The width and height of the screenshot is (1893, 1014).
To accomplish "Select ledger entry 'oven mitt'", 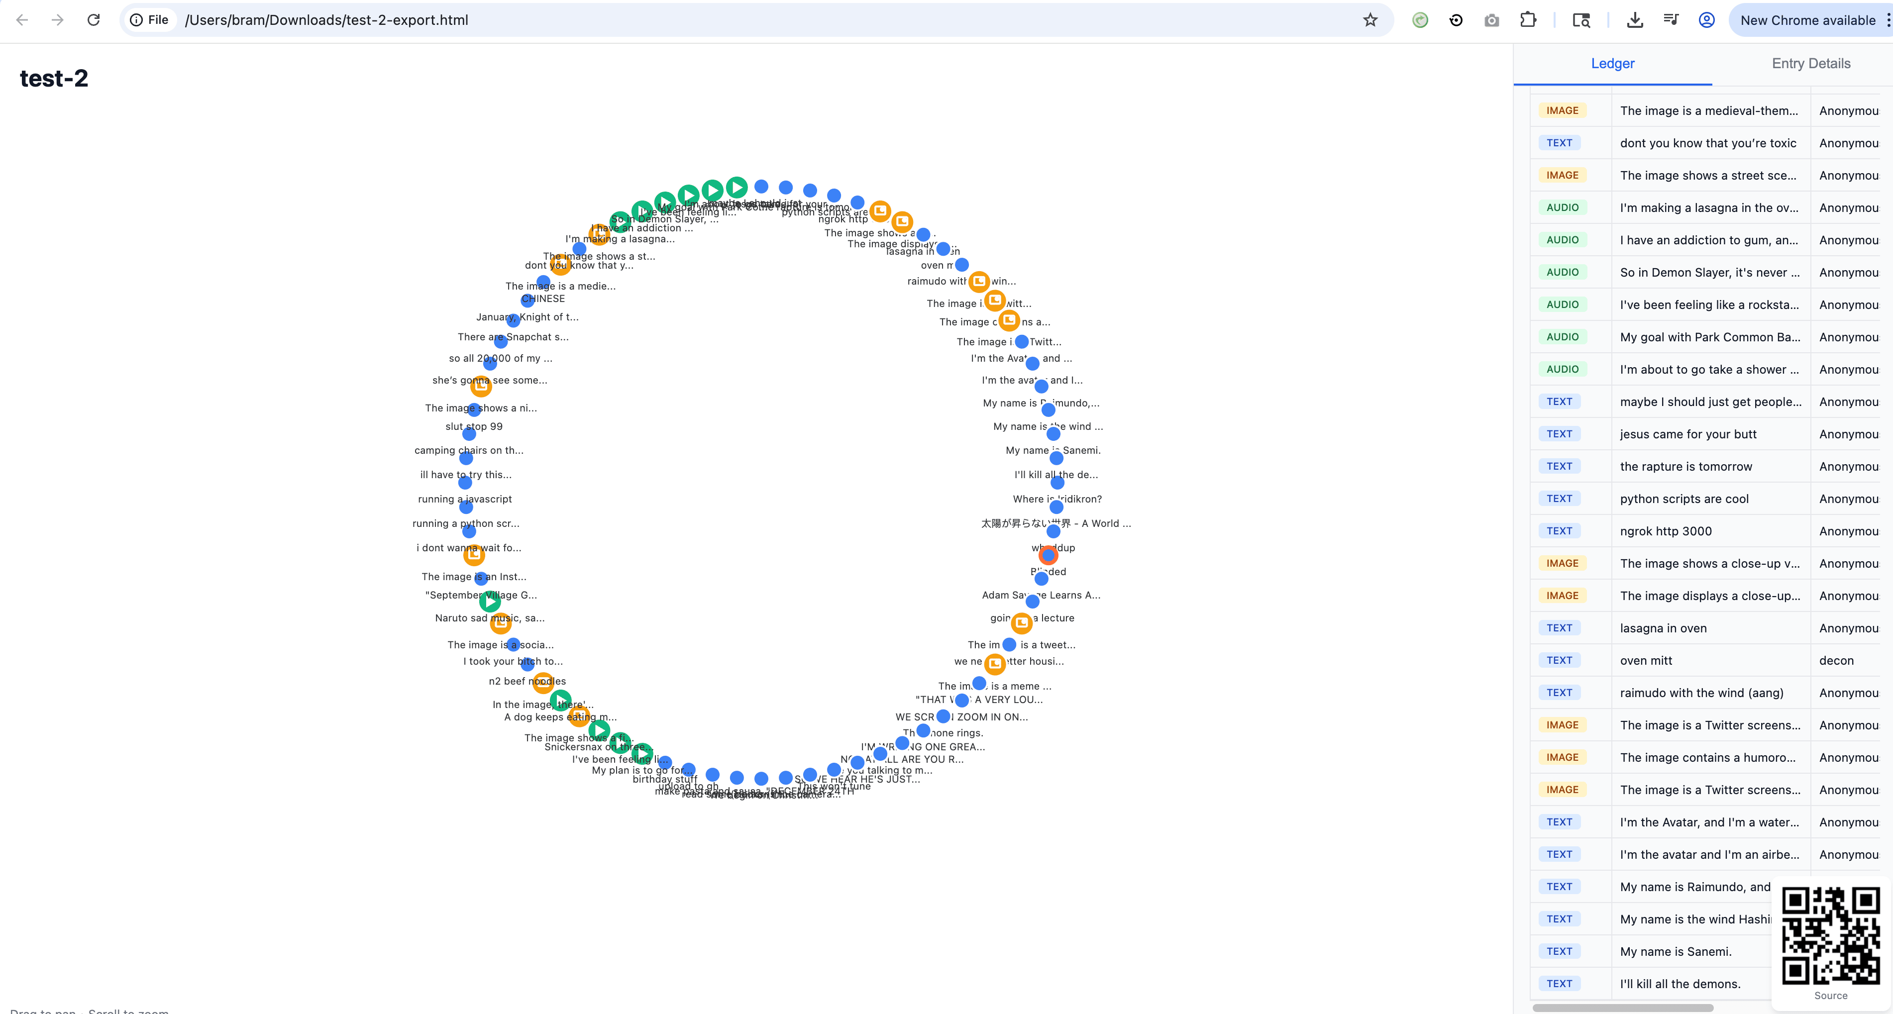I will coord(1645,661).
